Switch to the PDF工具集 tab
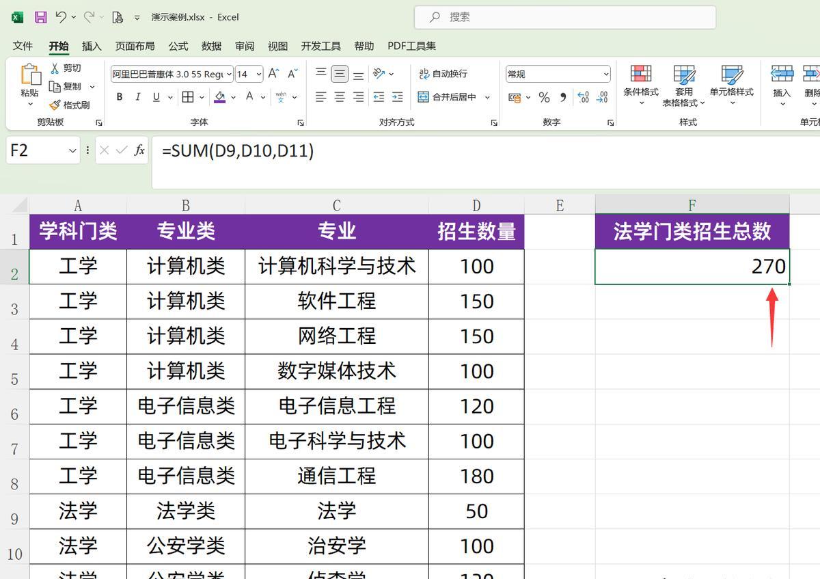 point(411,46)
